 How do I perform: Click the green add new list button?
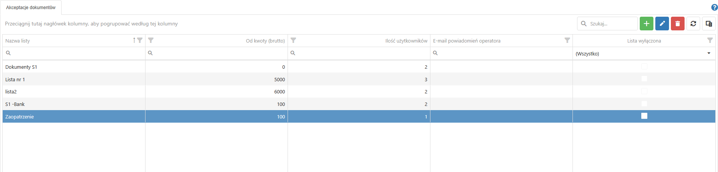[646, 24]
